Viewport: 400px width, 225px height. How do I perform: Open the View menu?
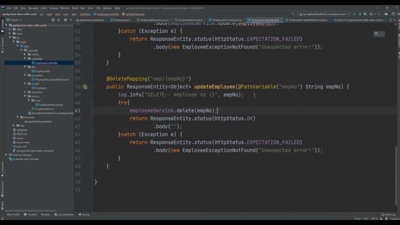click(23, 8)
